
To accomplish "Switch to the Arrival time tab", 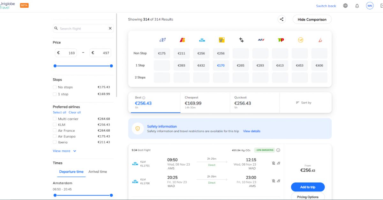I will click(x=98, y=172).
